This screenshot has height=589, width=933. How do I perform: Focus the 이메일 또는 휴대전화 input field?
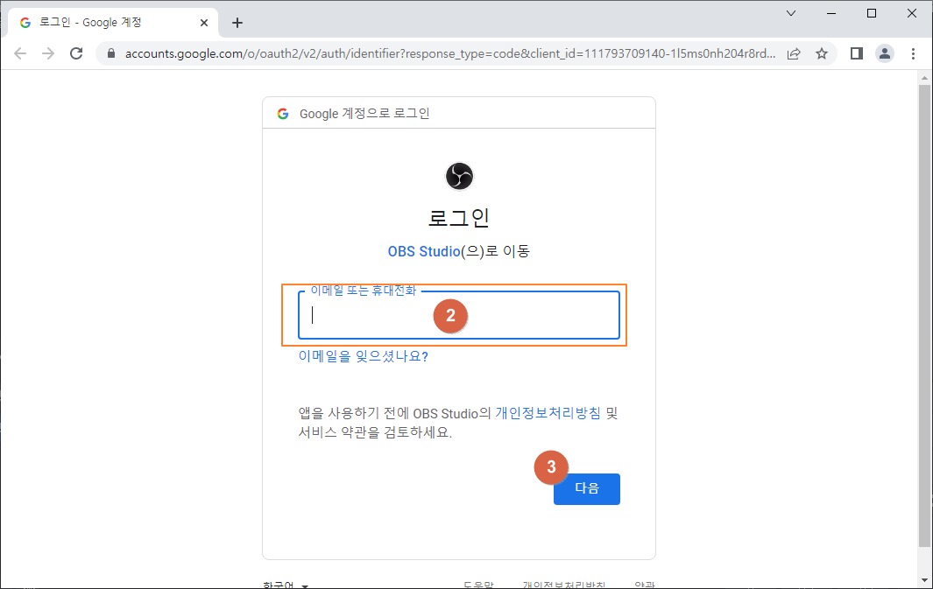[459, 315]
